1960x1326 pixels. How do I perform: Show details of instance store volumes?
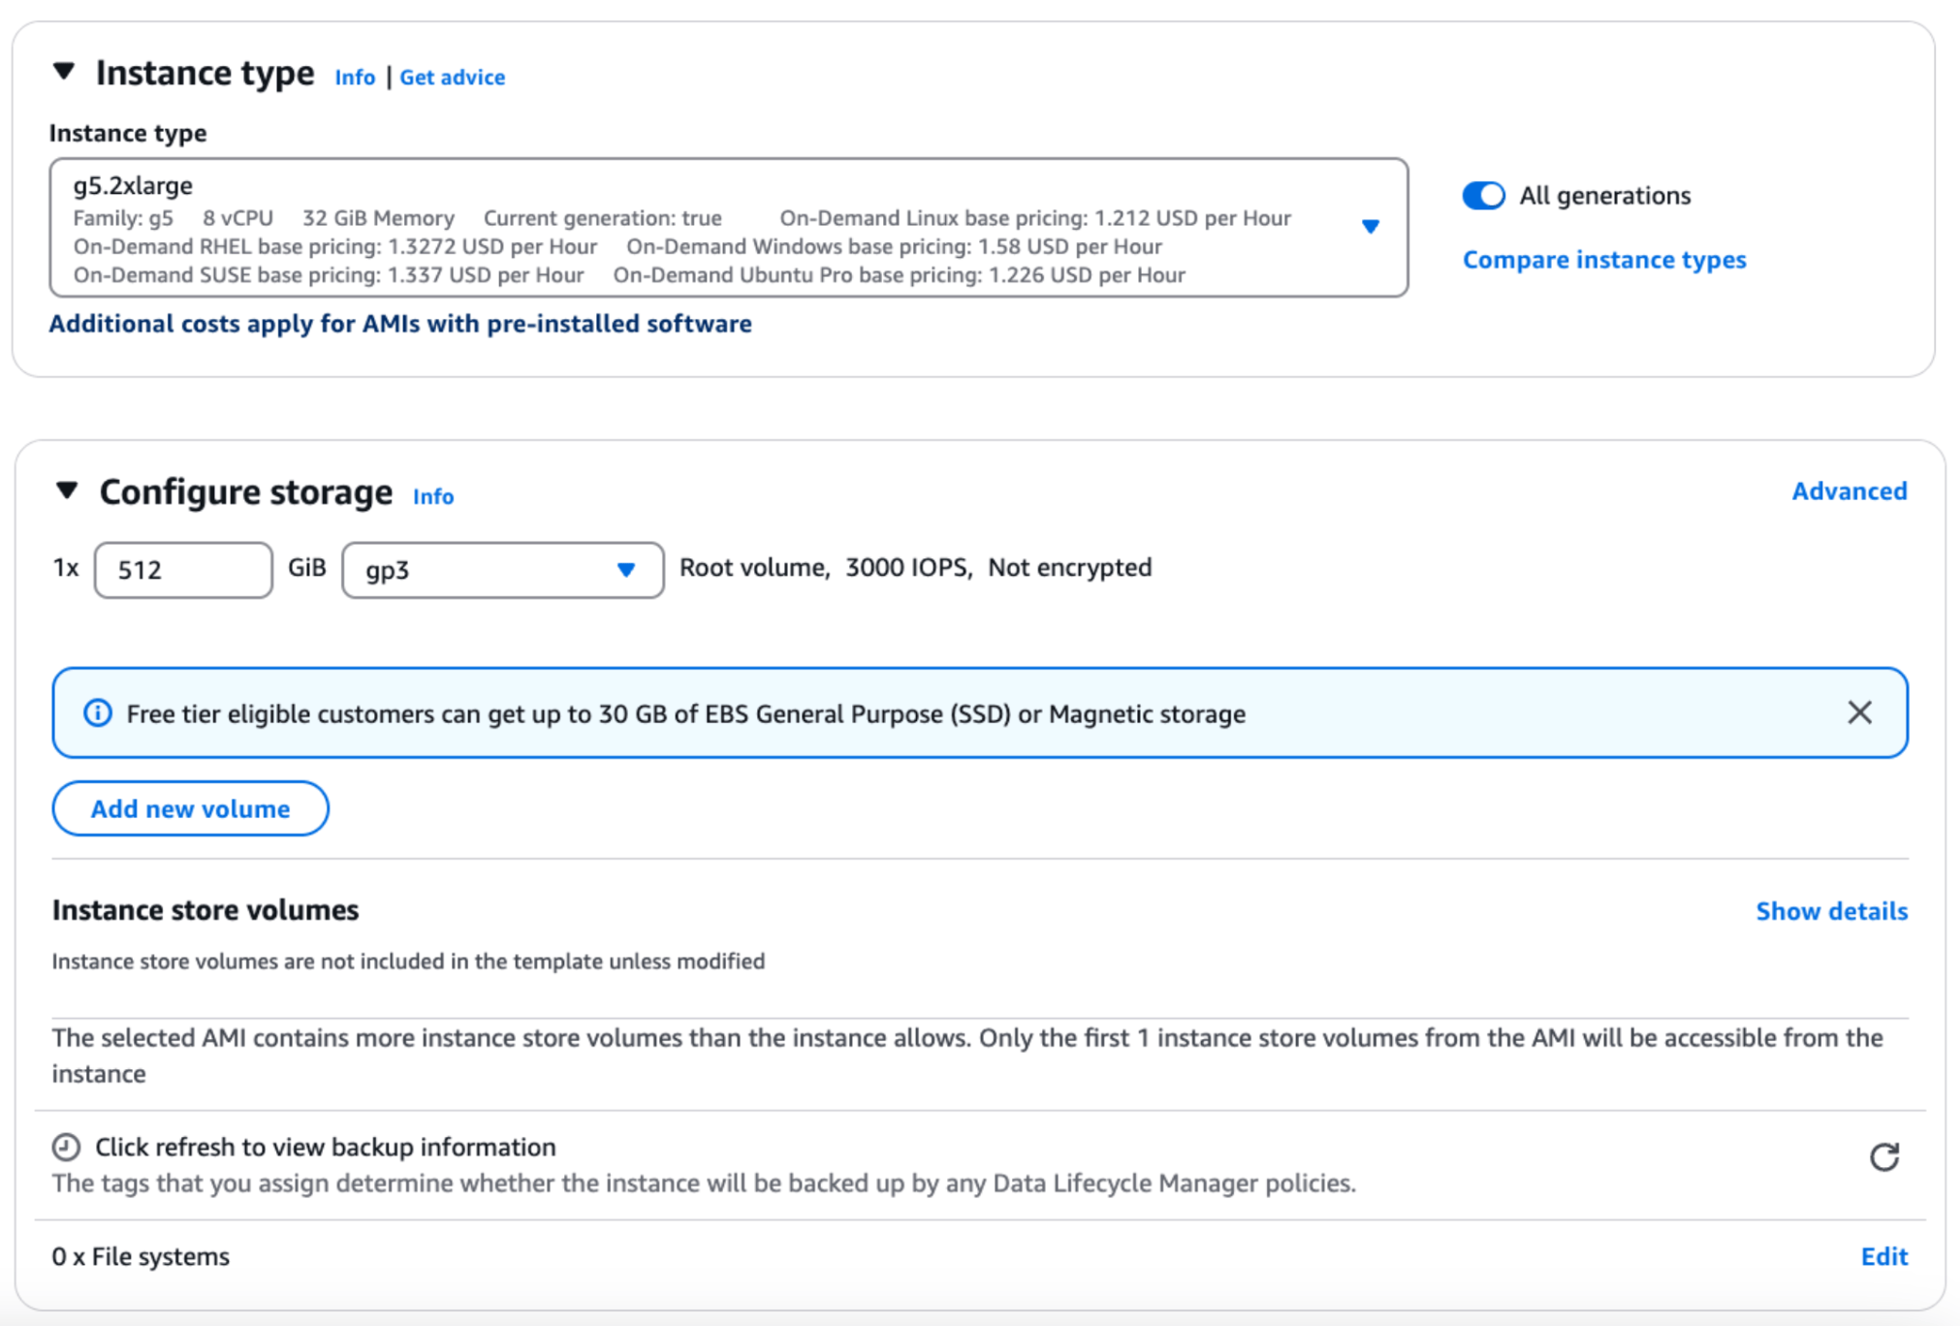[x=1831, y=911]
